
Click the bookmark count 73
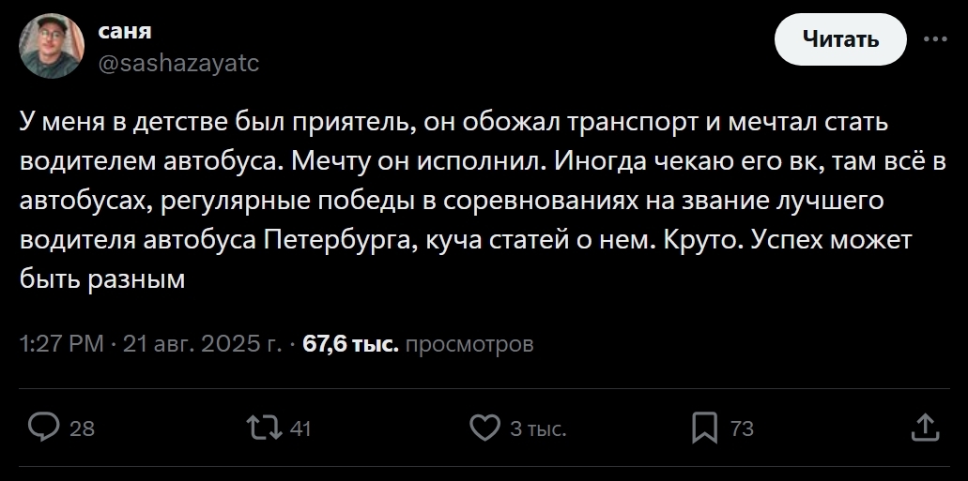[x=742, y=429]
